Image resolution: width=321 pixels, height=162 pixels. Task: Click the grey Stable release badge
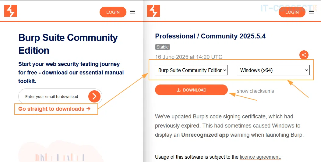point(163,47)
